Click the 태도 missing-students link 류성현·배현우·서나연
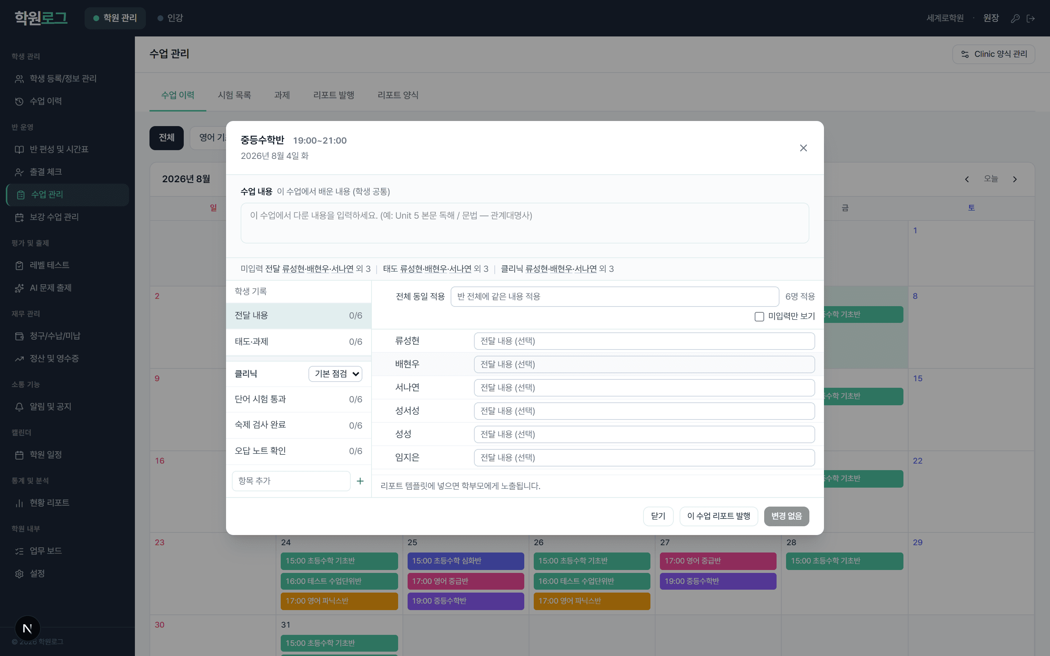The height and width of the screenshot is (656, 1050). point(436,269)
